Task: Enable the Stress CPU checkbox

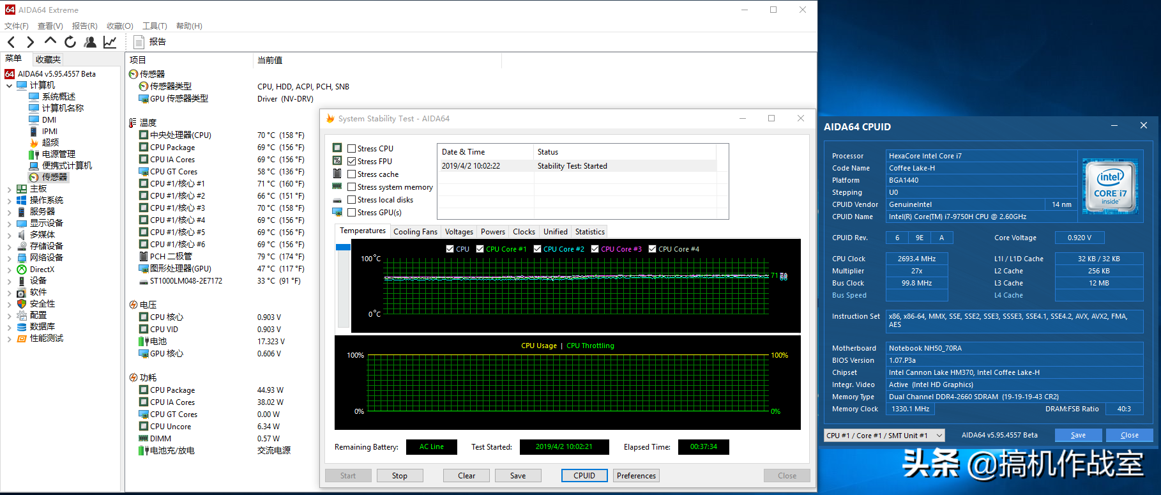Action: point(352,149)
